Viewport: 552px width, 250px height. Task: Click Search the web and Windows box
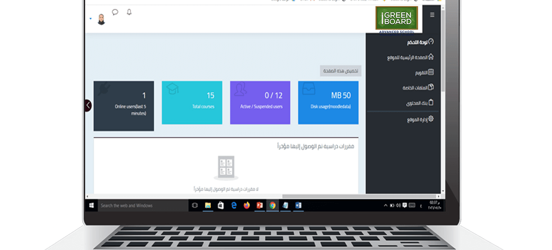(x=143, y=205)
